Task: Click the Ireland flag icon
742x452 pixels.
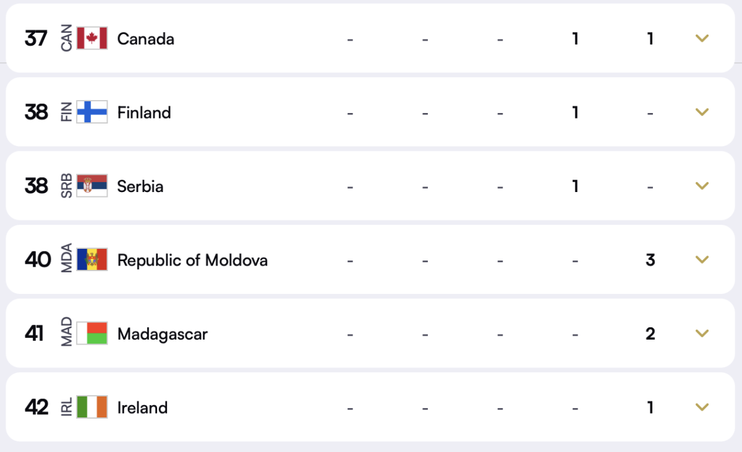Action: [x=92, y=408]
